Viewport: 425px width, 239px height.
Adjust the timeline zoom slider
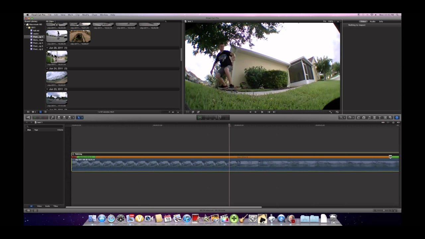[x=383, y=210]
